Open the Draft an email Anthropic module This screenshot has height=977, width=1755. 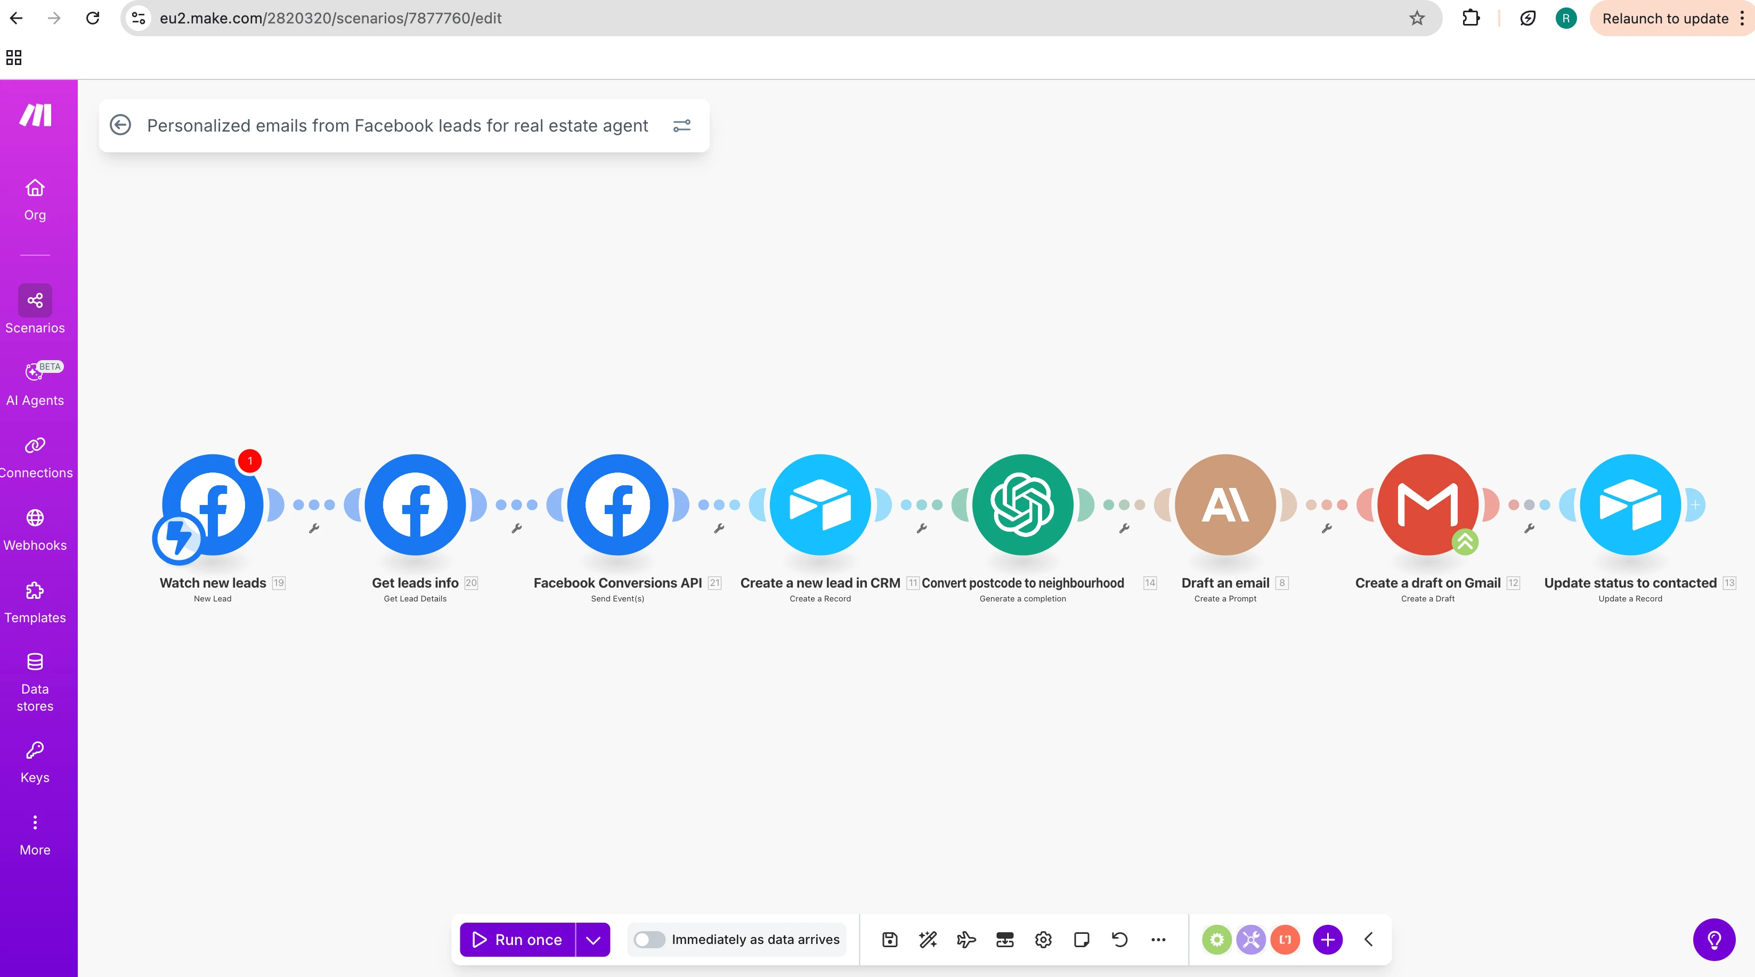point(1225,505)
